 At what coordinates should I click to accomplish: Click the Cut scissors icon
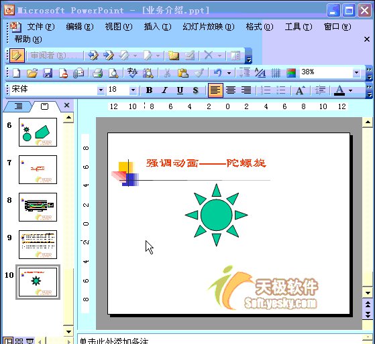(168, 73)
